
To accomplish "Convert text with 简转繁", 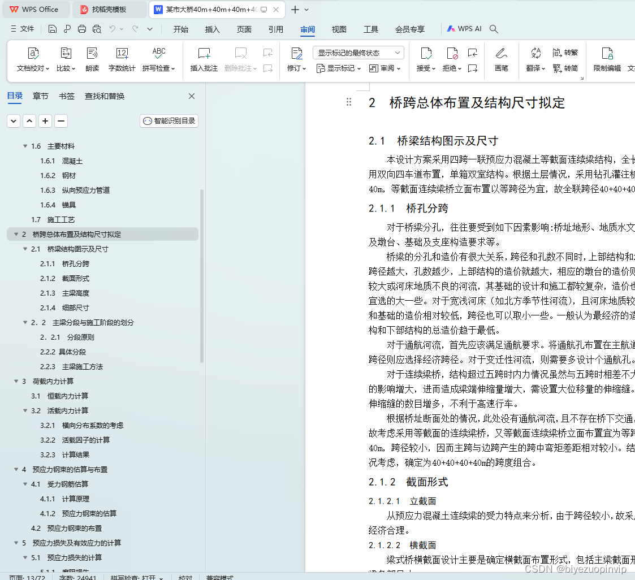I will (x=565, y=53).
